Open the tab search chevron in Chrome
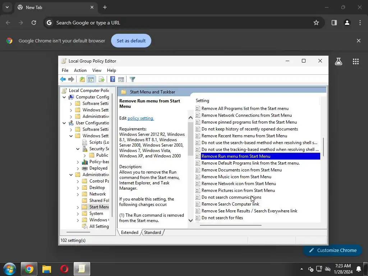The image size is (368, 276). (x=7, y=7)
